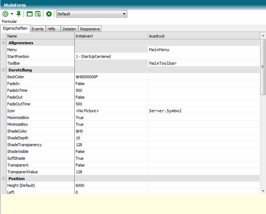Image resolution: width=266 pixels, height=214 pixels.
Task: Click the green circled D icon
Action: (5, 14)
